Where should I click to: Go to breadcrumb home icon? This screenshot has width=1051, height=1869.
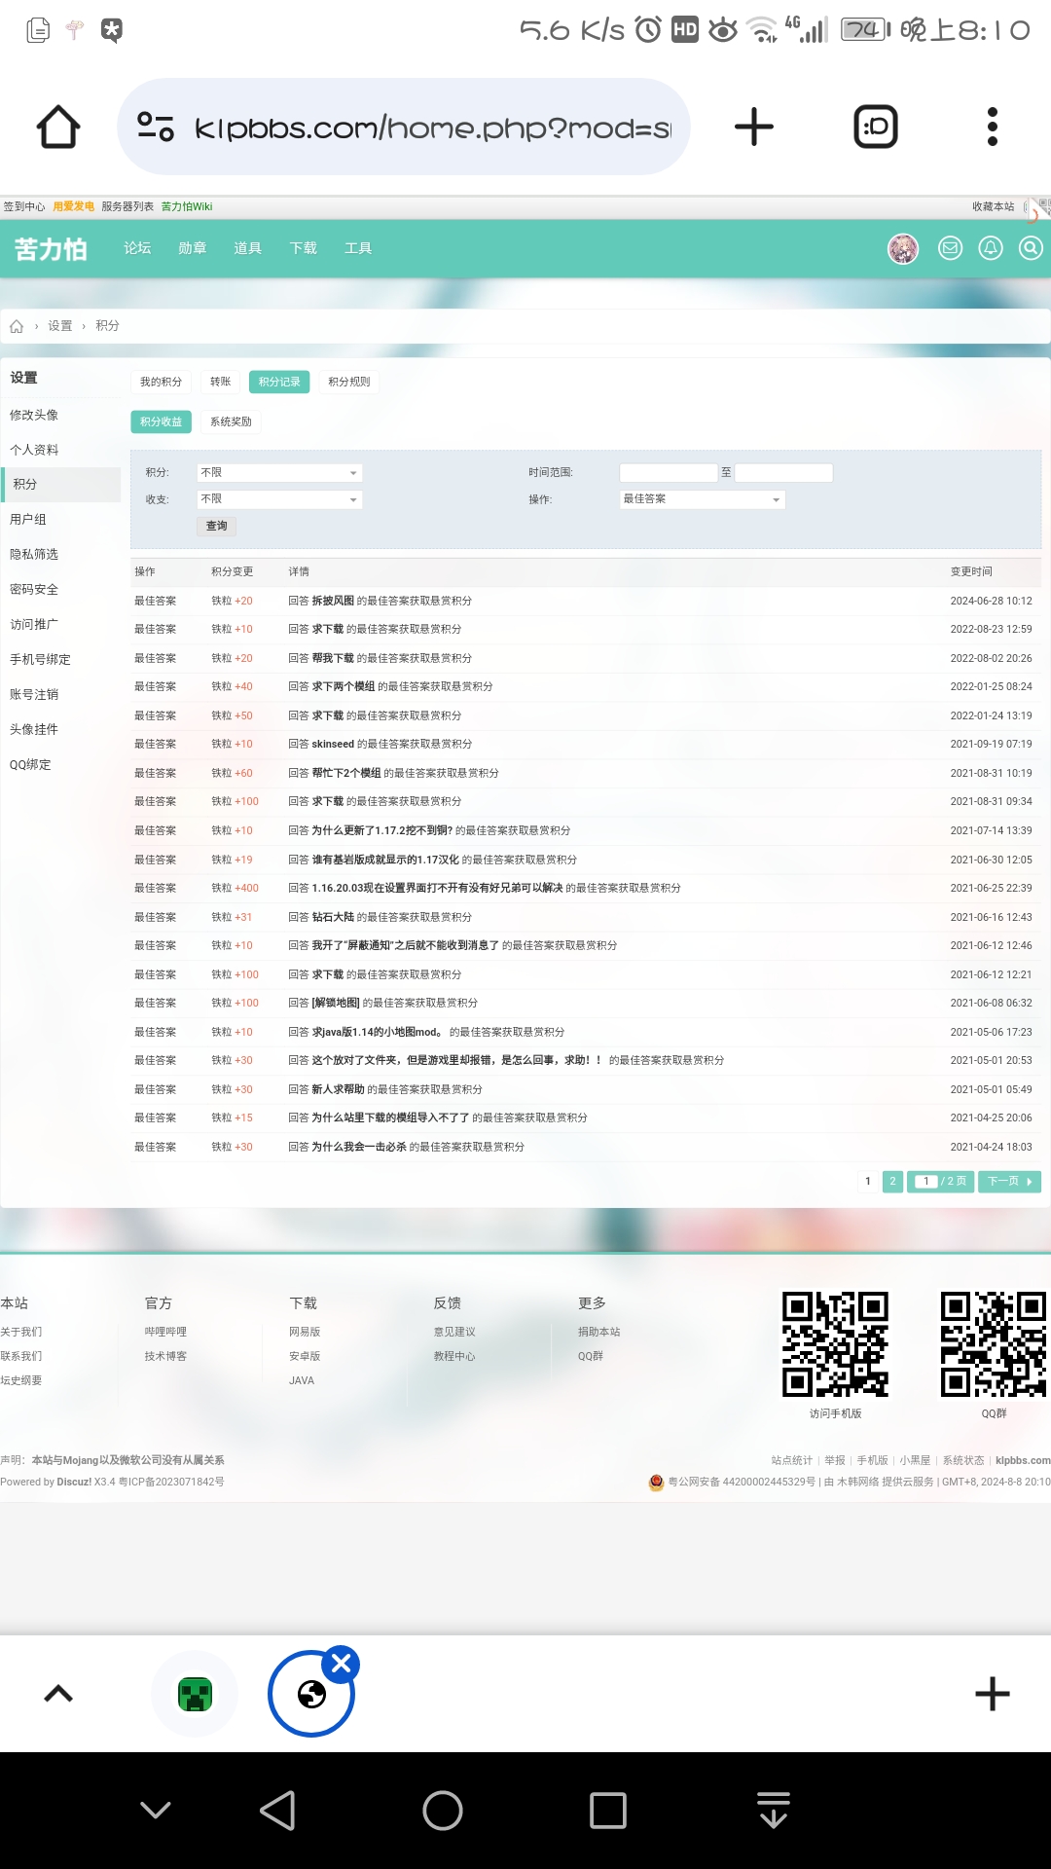point(17,326)
